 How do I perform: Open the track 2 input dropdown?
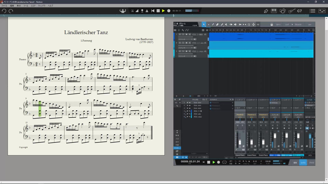click(185, 48)
